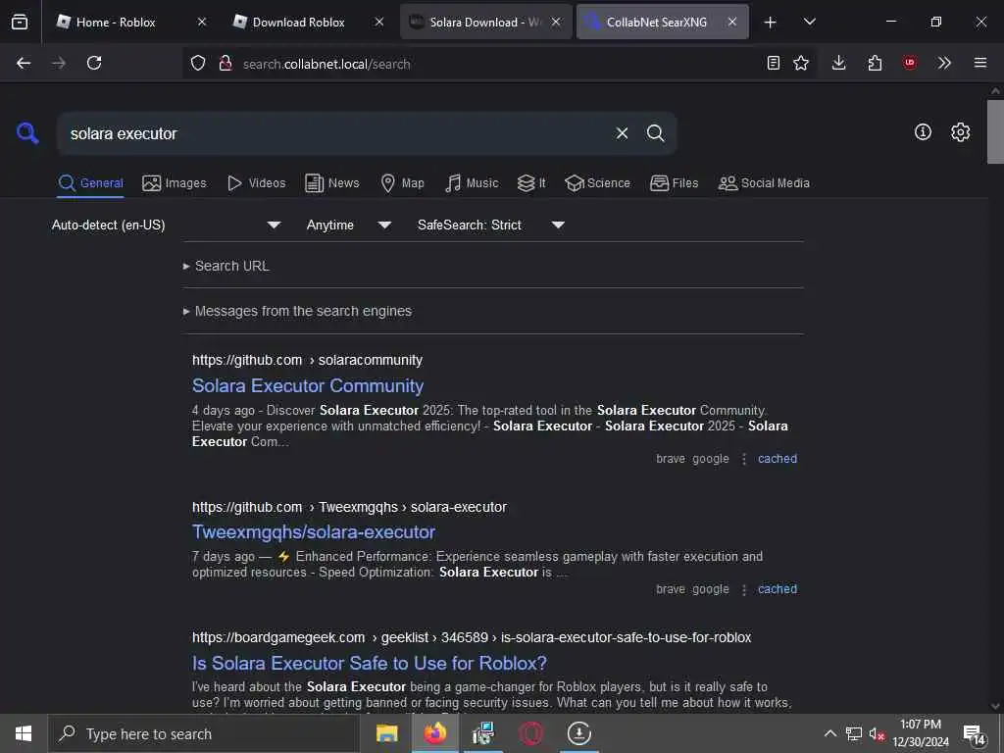Select the Images category
This screenshot has width=1004, height=753.
pyautogui.click(x=175, y=183)
